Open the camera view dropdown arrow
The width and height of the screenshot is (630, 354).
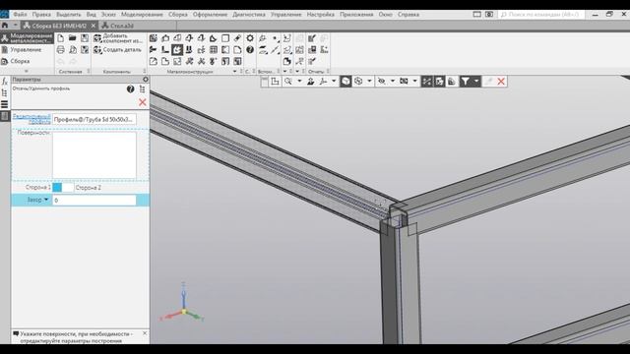(415, 82)
